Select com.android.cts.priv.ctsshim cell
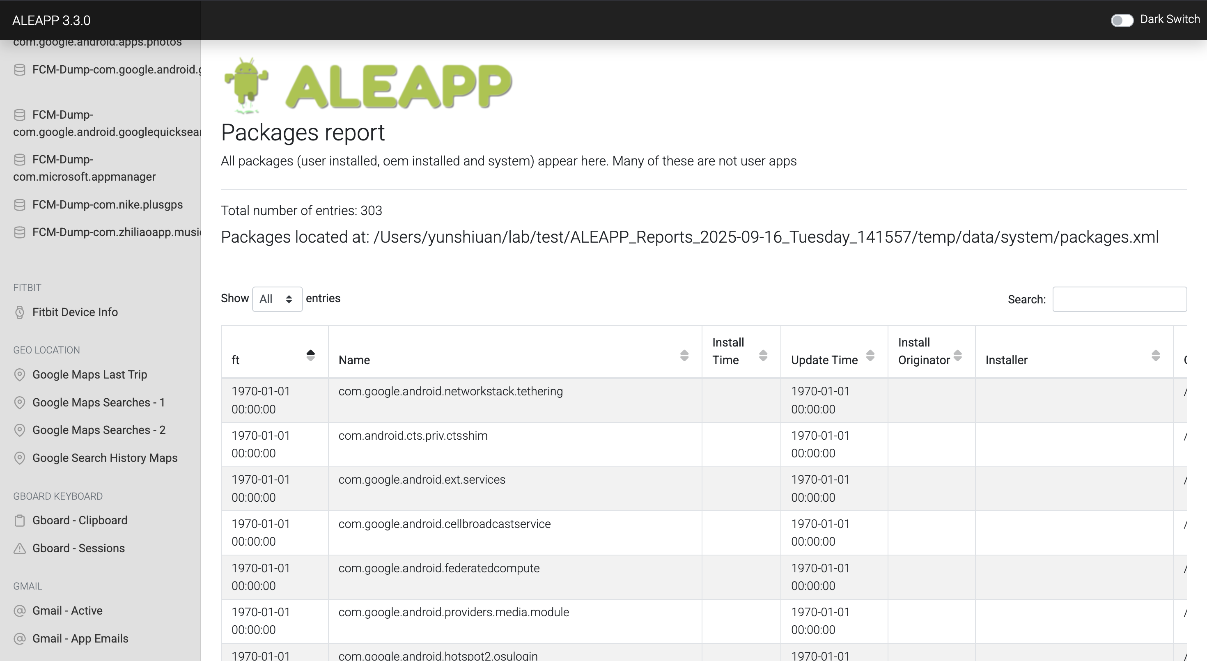Image resolution: width=1207 pixels, height=661 pixels. pyautogui.click(x=515, y=445)
